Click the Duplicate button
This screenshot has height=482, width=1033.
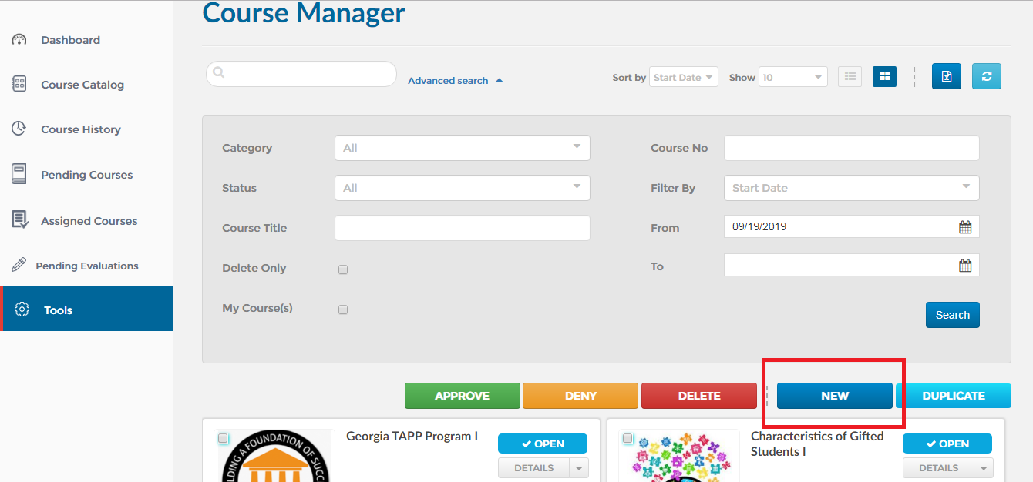pyautogui.click(x=954, y=396)
